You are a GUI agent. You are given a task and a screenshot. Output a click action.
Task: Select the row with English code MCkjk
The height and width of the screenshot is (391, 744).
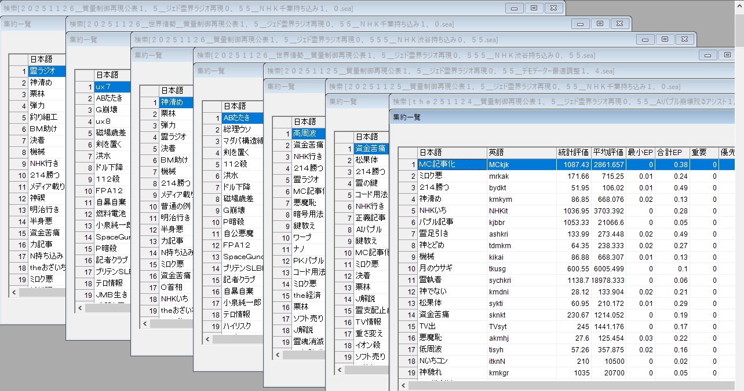point(521,164)
